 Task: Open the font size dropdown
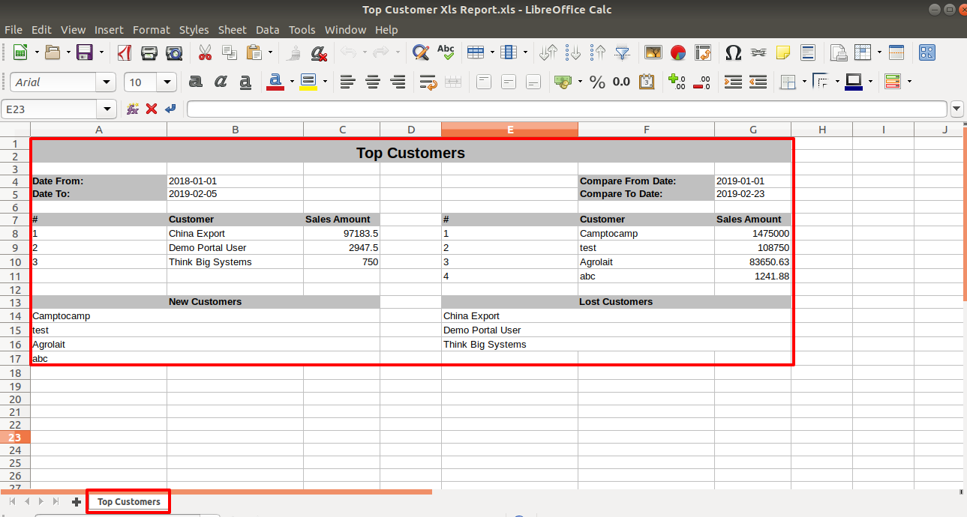click(x=167, y=82)
